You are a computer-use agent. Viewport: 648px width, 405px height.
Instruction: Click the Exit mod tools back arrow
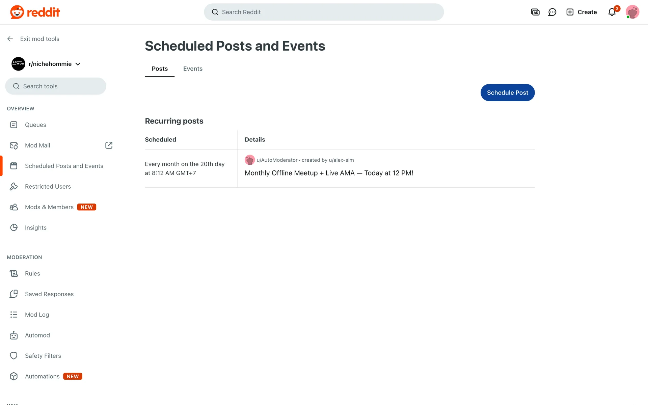tap(10, 39)
